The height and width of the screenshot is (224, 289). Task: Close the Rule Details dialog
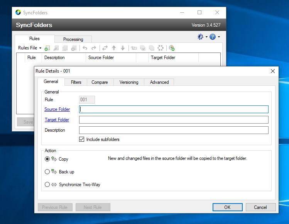[273, 71]
